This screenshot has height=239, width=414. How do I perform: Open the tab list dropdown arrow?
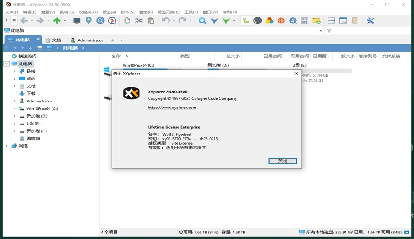[121, 40]
